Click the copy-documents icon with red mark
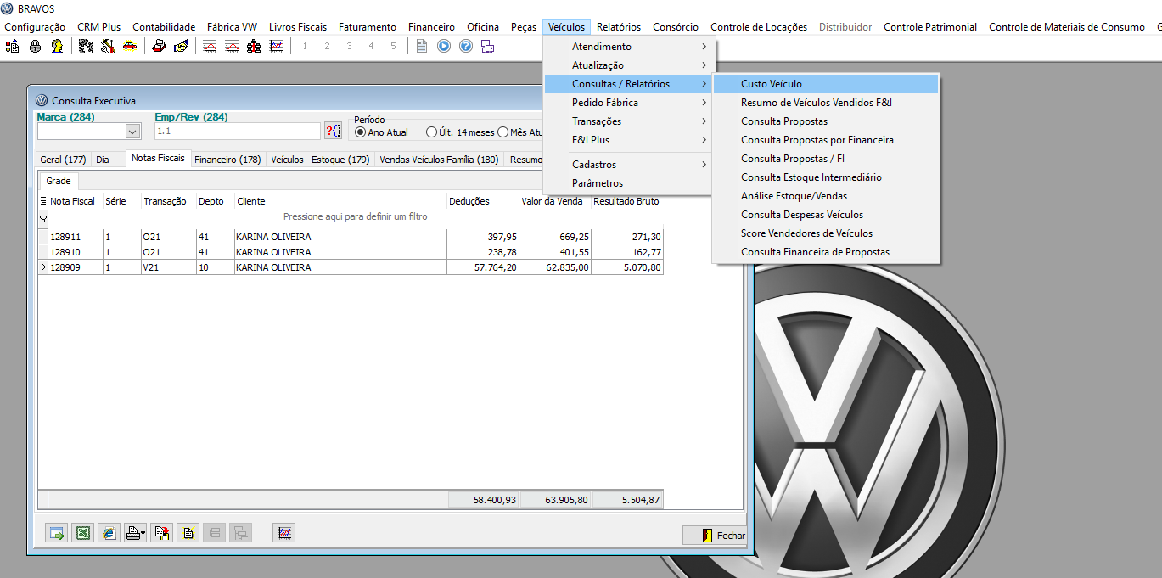The image size is (1162, 578). 161,533
